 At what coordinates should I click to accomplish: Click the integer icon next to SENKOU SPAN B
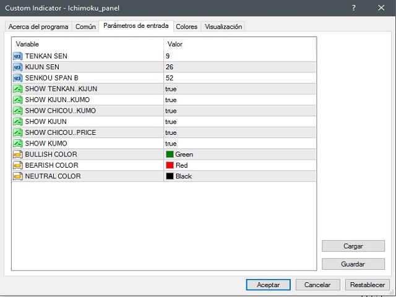pos(18,78)
